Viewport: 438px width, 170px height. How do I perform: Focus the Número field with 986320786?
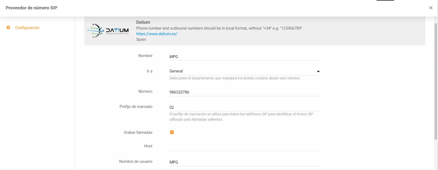click(244, 92)
